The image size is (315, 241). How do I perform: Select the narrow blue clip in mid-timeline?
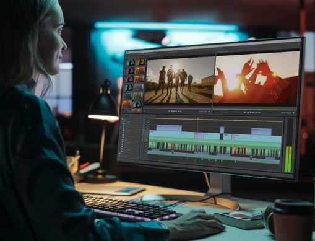222,130
